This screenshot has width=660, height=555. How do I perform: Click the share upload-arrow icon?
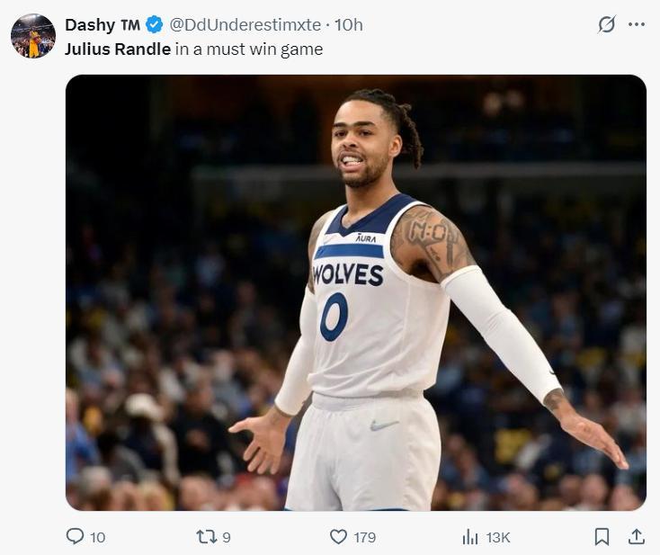[637, 536]
